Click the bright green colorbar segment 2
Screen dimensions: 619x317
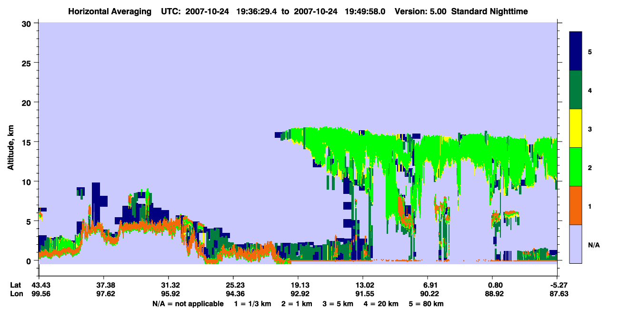(x=576, y=167)
